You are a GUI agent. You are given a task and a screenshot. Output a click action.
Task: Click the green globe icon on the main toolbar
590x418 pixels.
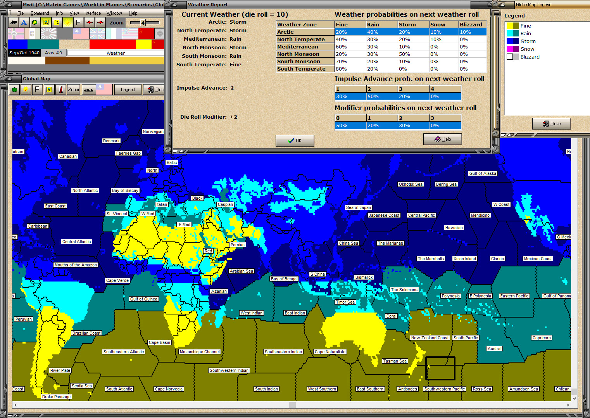[35, 22]
